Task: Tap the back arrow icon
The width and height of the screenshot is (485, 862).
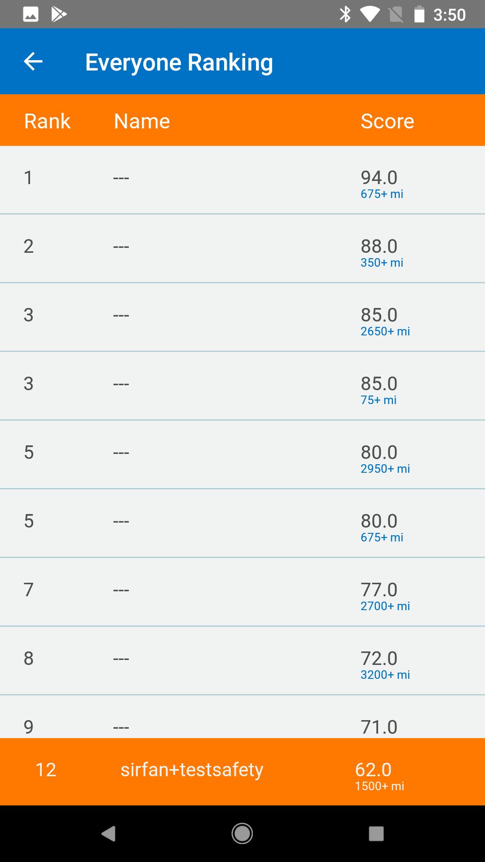Action: 33,62
